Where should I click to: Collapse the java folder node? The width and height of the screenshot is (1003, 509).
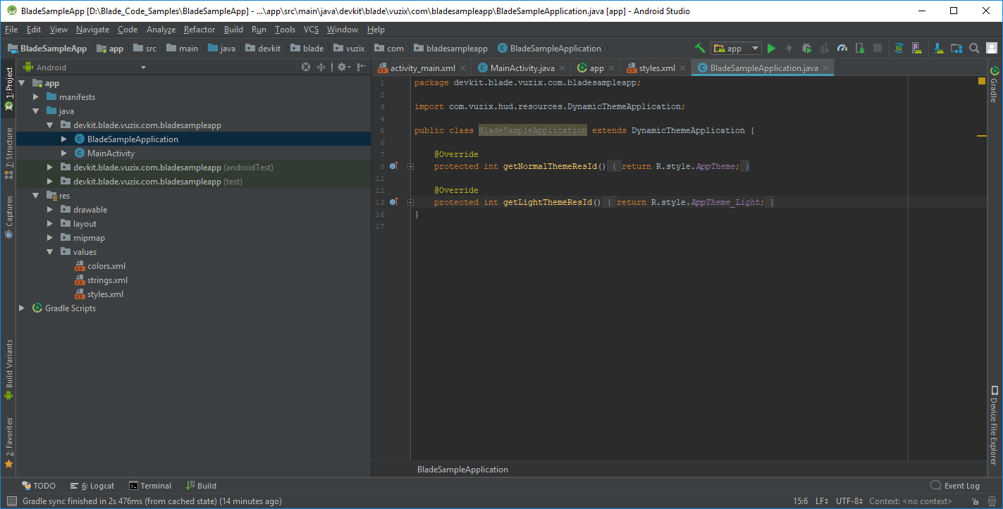(x=36, y=111)
